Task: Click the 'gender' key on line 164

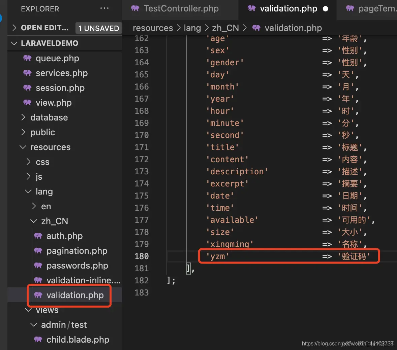Action: pyautogui.click(x=225, y=63)
